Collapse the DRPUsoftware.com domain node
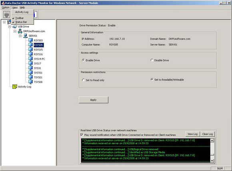This screenshot has width=232, height=171. point(15,31)
